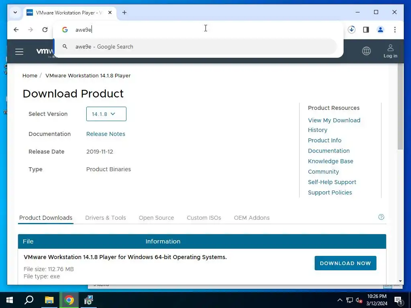Screen dimensions: 411x308
Task: Click the installer icon in taskbar
Action: click(89, 300)
